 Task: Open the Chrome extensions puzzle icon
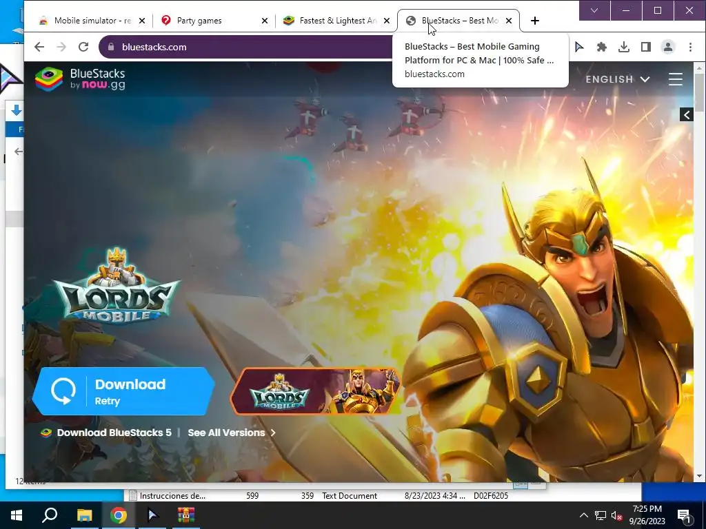coord(601,47)
